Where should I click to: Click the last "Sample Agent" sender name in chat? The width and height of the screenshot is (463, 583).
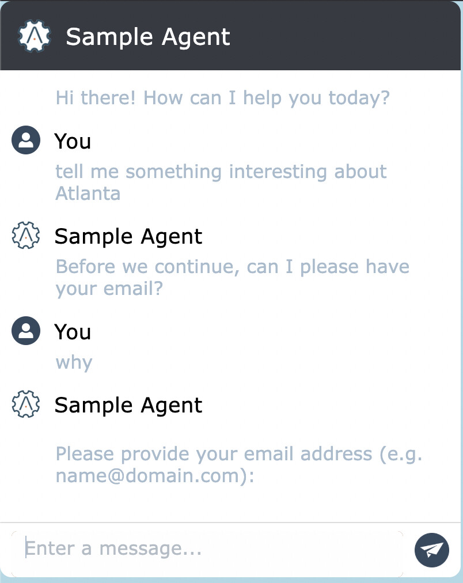(128, 405)
